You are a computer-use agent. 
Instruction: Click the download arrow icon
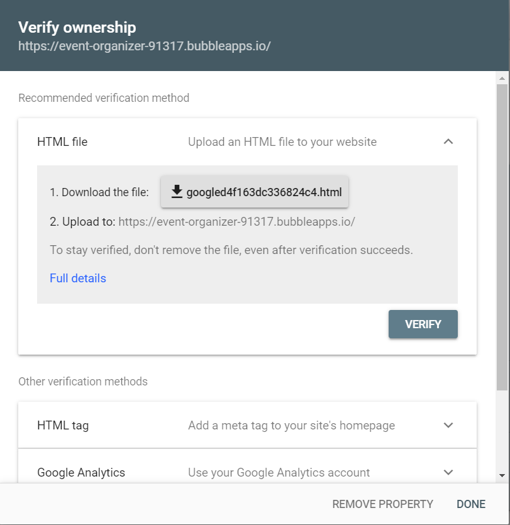tap(177, 192)
